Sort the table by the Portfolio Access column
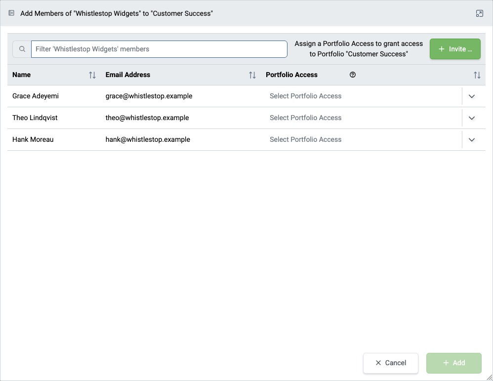This screenshot has height=381, width=493. (477, 75)
